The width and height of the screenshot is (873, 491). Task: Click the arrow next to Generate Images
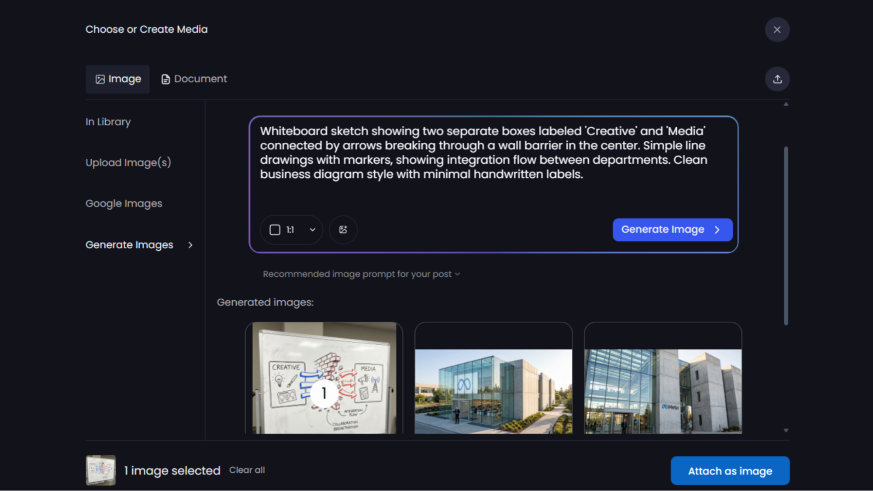pos(191,245)
